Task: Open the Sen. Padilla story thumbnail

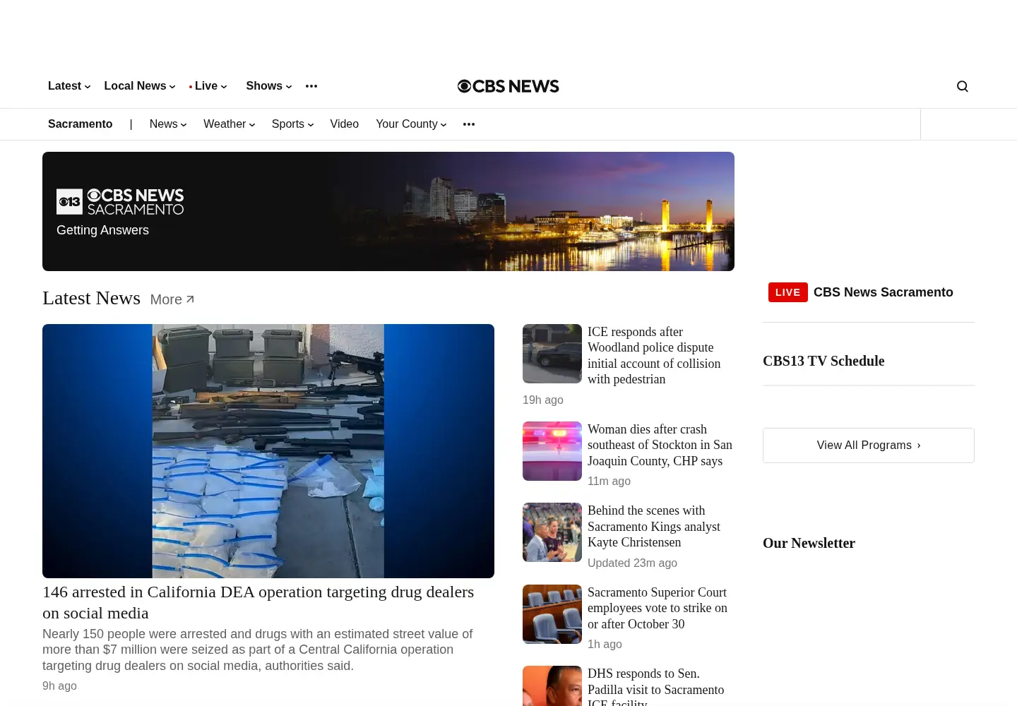Action: pos(552,686)
